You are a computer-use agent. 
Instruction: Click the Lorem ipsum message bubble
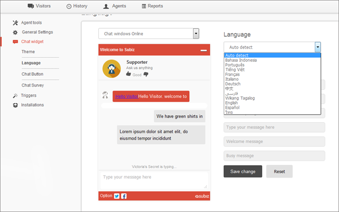[x=161, y=135]
